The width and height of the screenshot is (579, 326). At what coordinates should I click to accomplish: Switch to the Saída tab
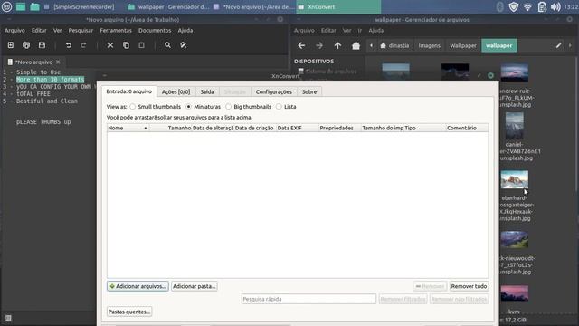pos(207,91)
